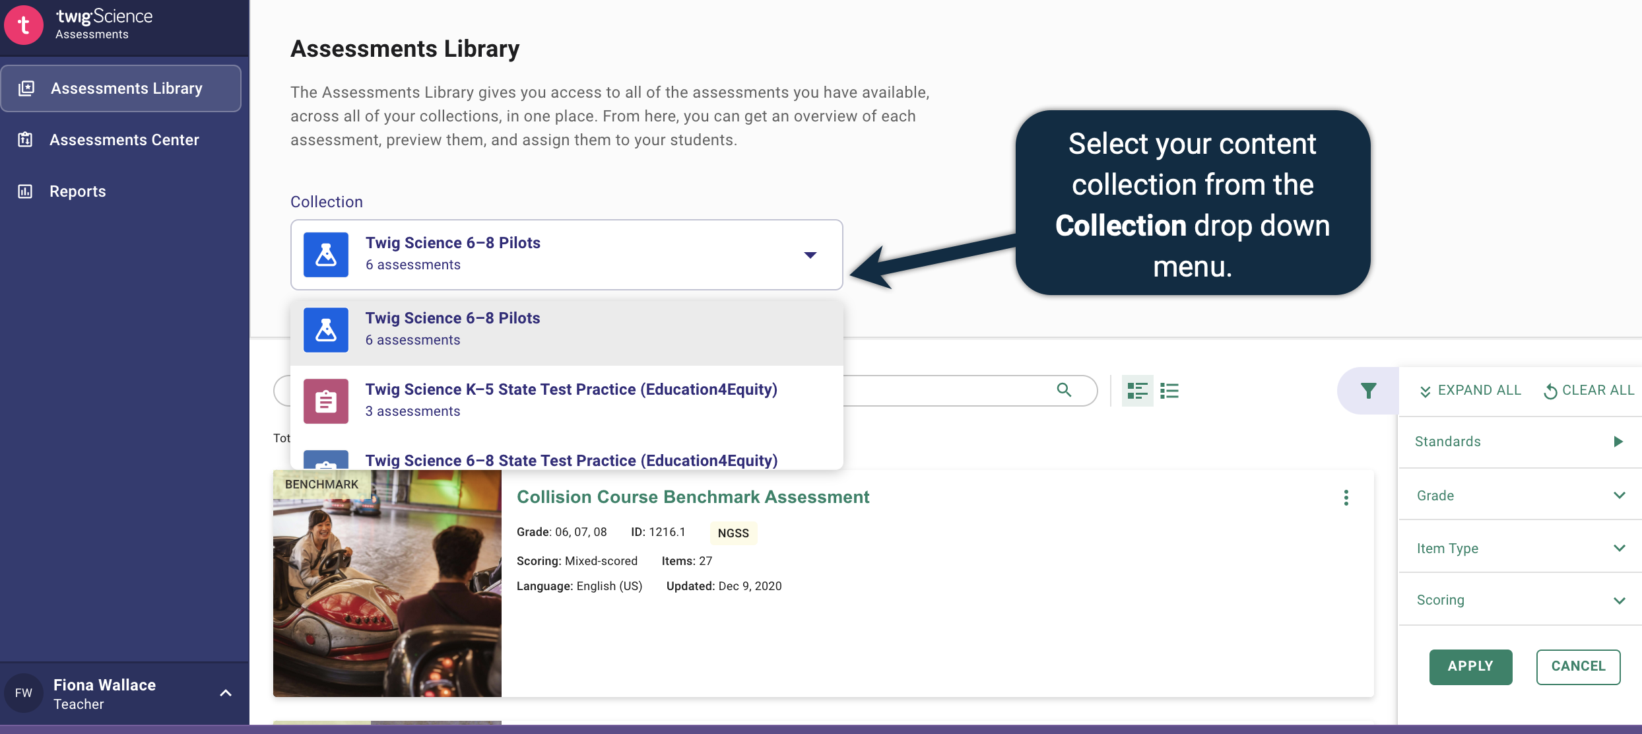Click the search magnifier icon
Viewport: 1642px width, 734px height.
tap(1064, 390)
